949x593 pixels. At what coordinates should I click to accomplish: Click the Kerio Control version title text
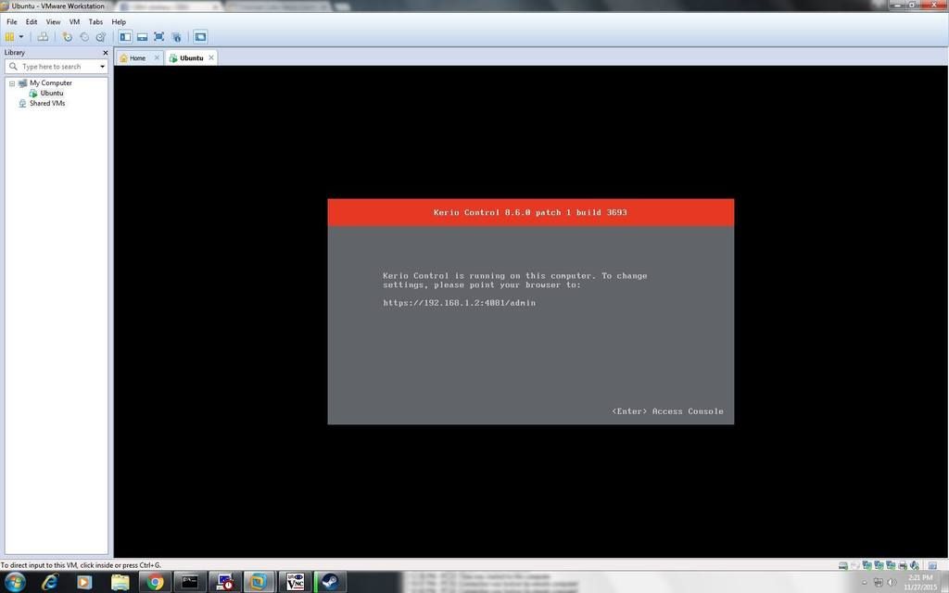point(530,212)
